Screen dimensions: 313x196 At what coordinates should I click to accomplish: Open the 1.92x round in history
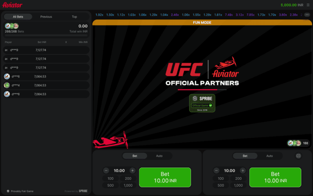coord(99,15)
